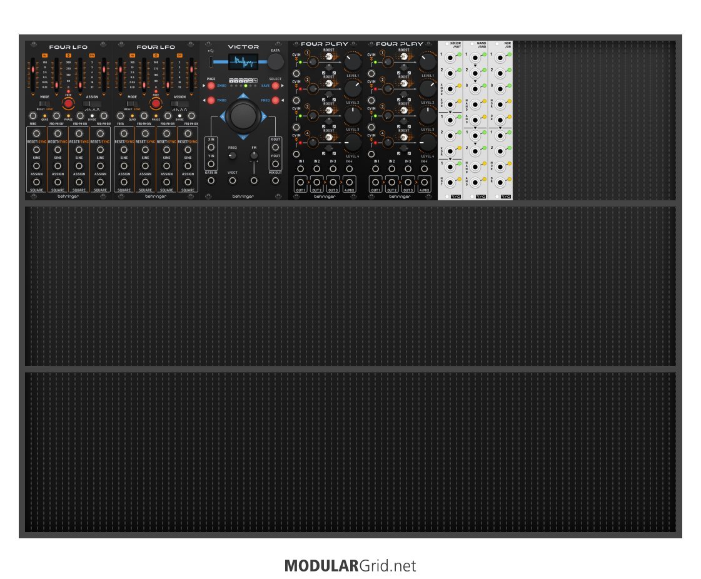Click the small FREQ knob on Victor

click(x=233, y=156)
